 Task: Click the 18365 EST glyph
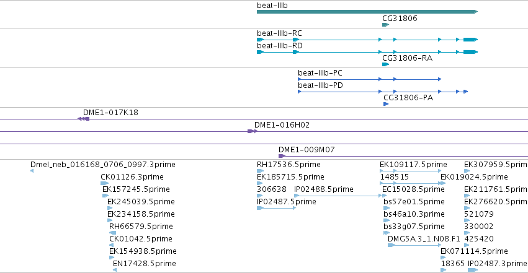point(444,270)
